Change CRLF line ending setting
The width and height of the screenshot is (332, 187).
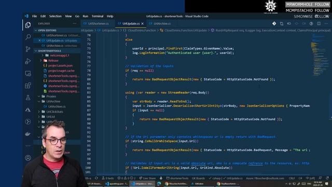tap(292, 178)
